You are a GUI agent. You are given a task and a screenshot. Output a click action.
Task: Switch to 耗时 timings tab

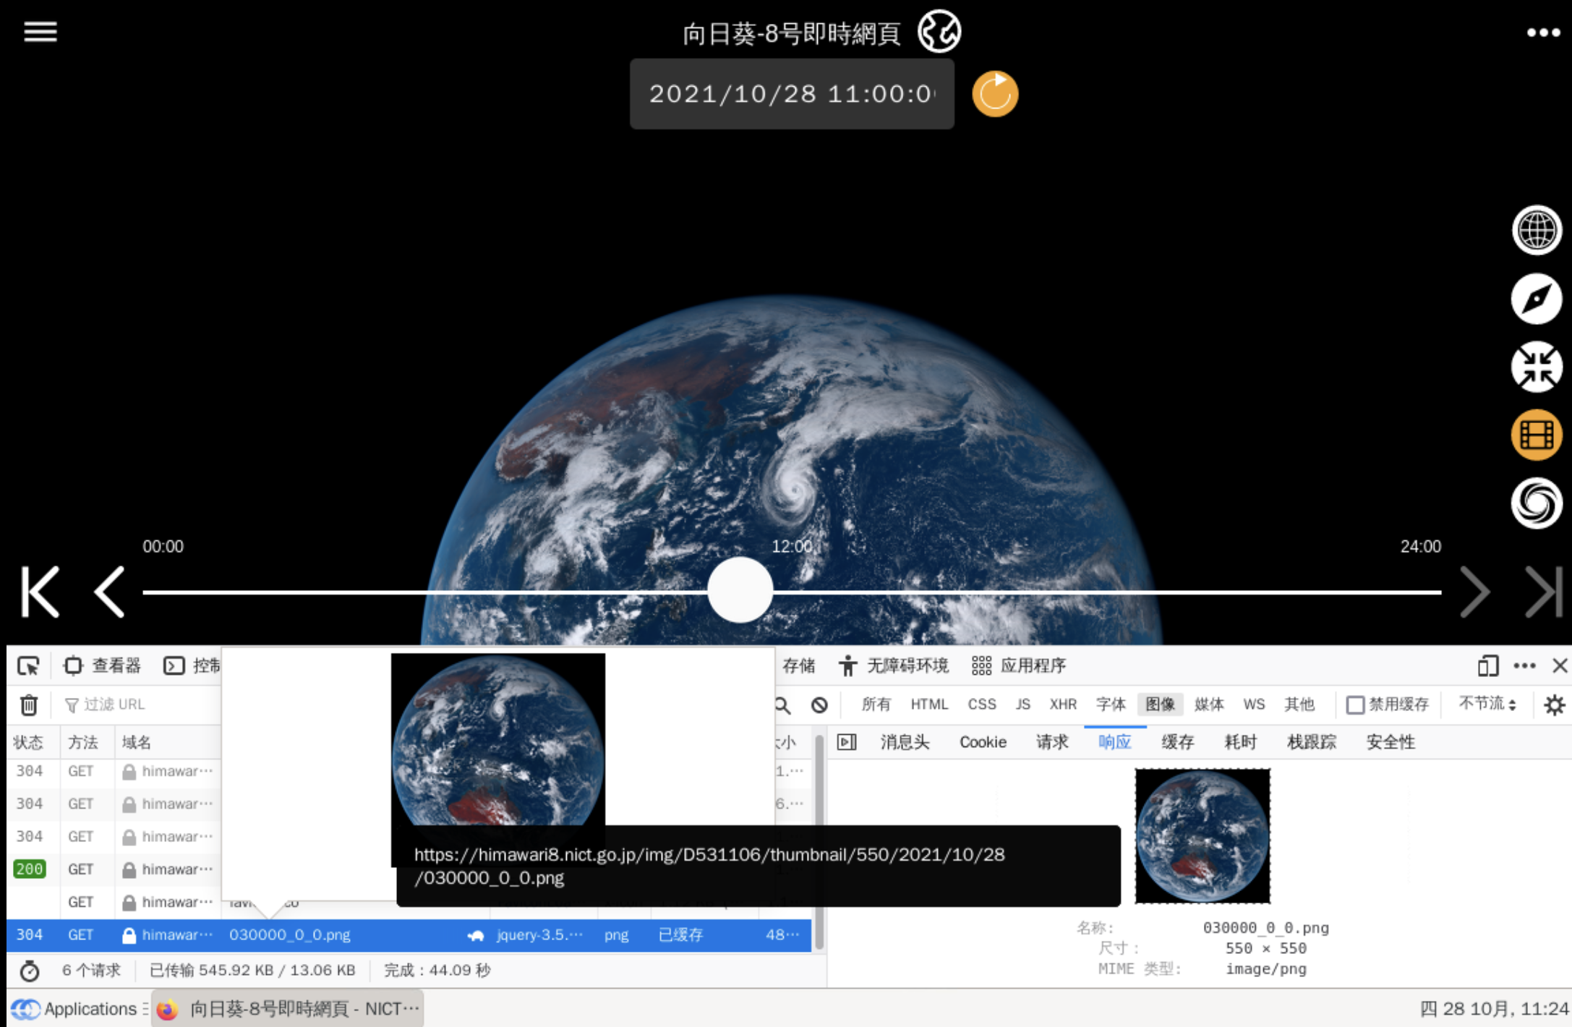[1240, 742]
